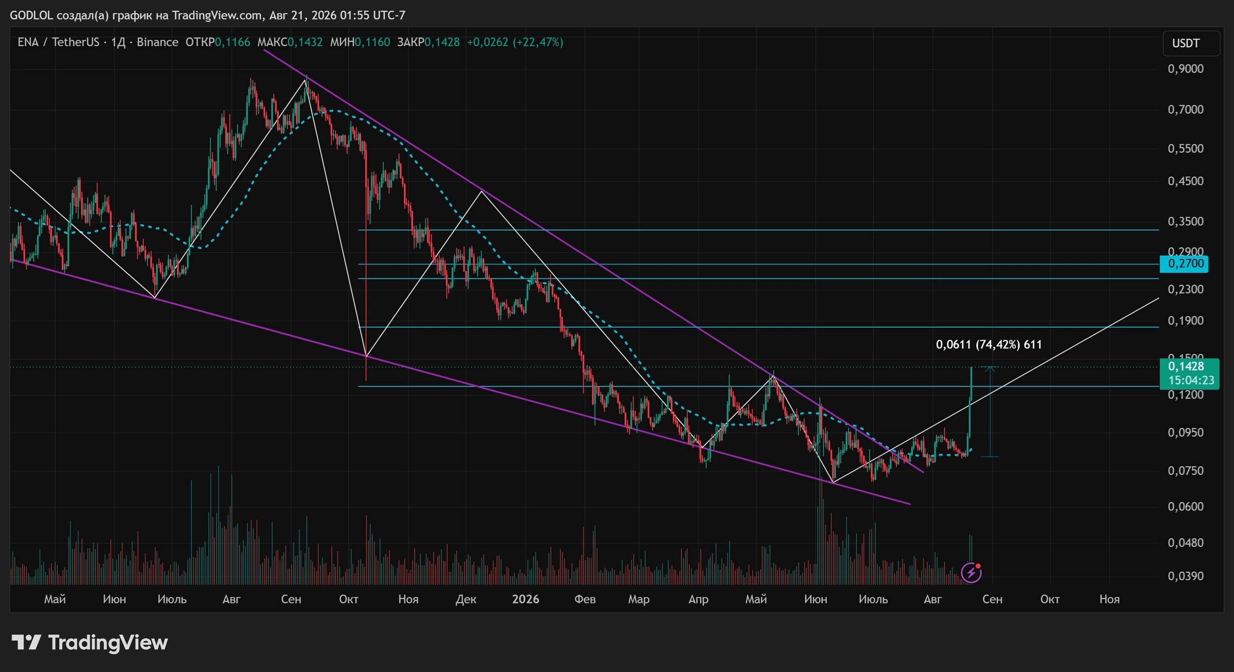
Task: Click the МИН 0,1160 low value
Action: click(x=360, y=42)
